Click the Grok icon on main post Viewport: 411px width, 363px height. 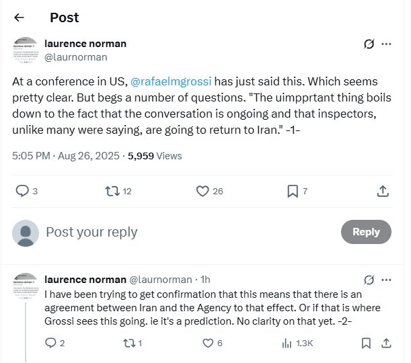(369, 44)
